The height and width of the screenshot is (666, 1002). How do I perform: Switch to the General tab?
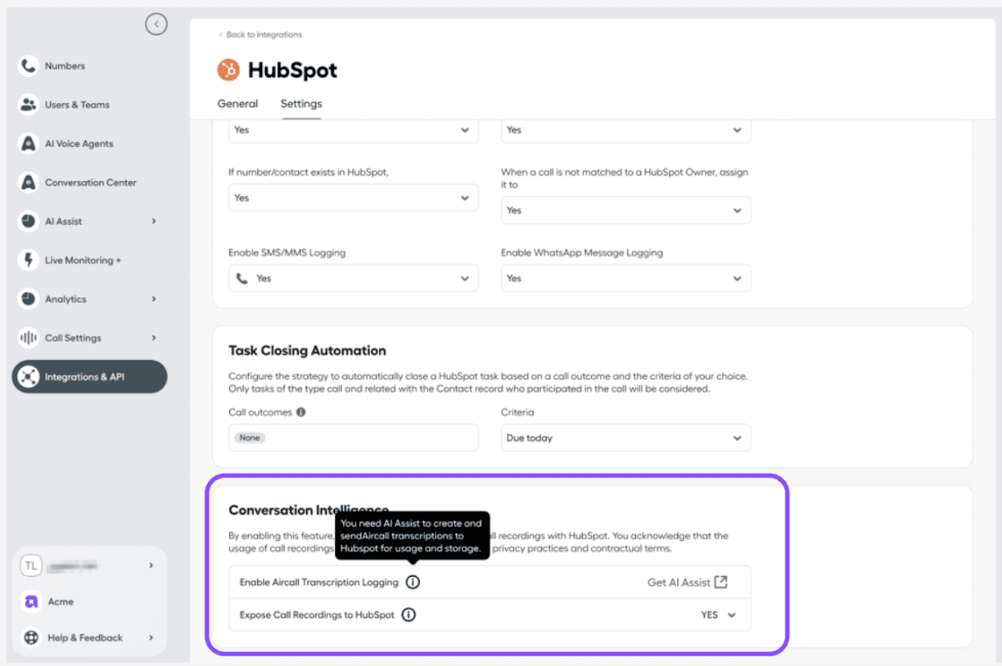237,104
